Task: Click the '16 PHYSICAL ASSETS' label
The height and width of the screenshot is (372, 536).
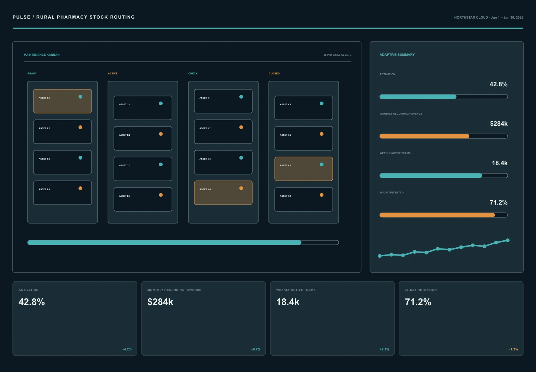Action: [337, 55]
